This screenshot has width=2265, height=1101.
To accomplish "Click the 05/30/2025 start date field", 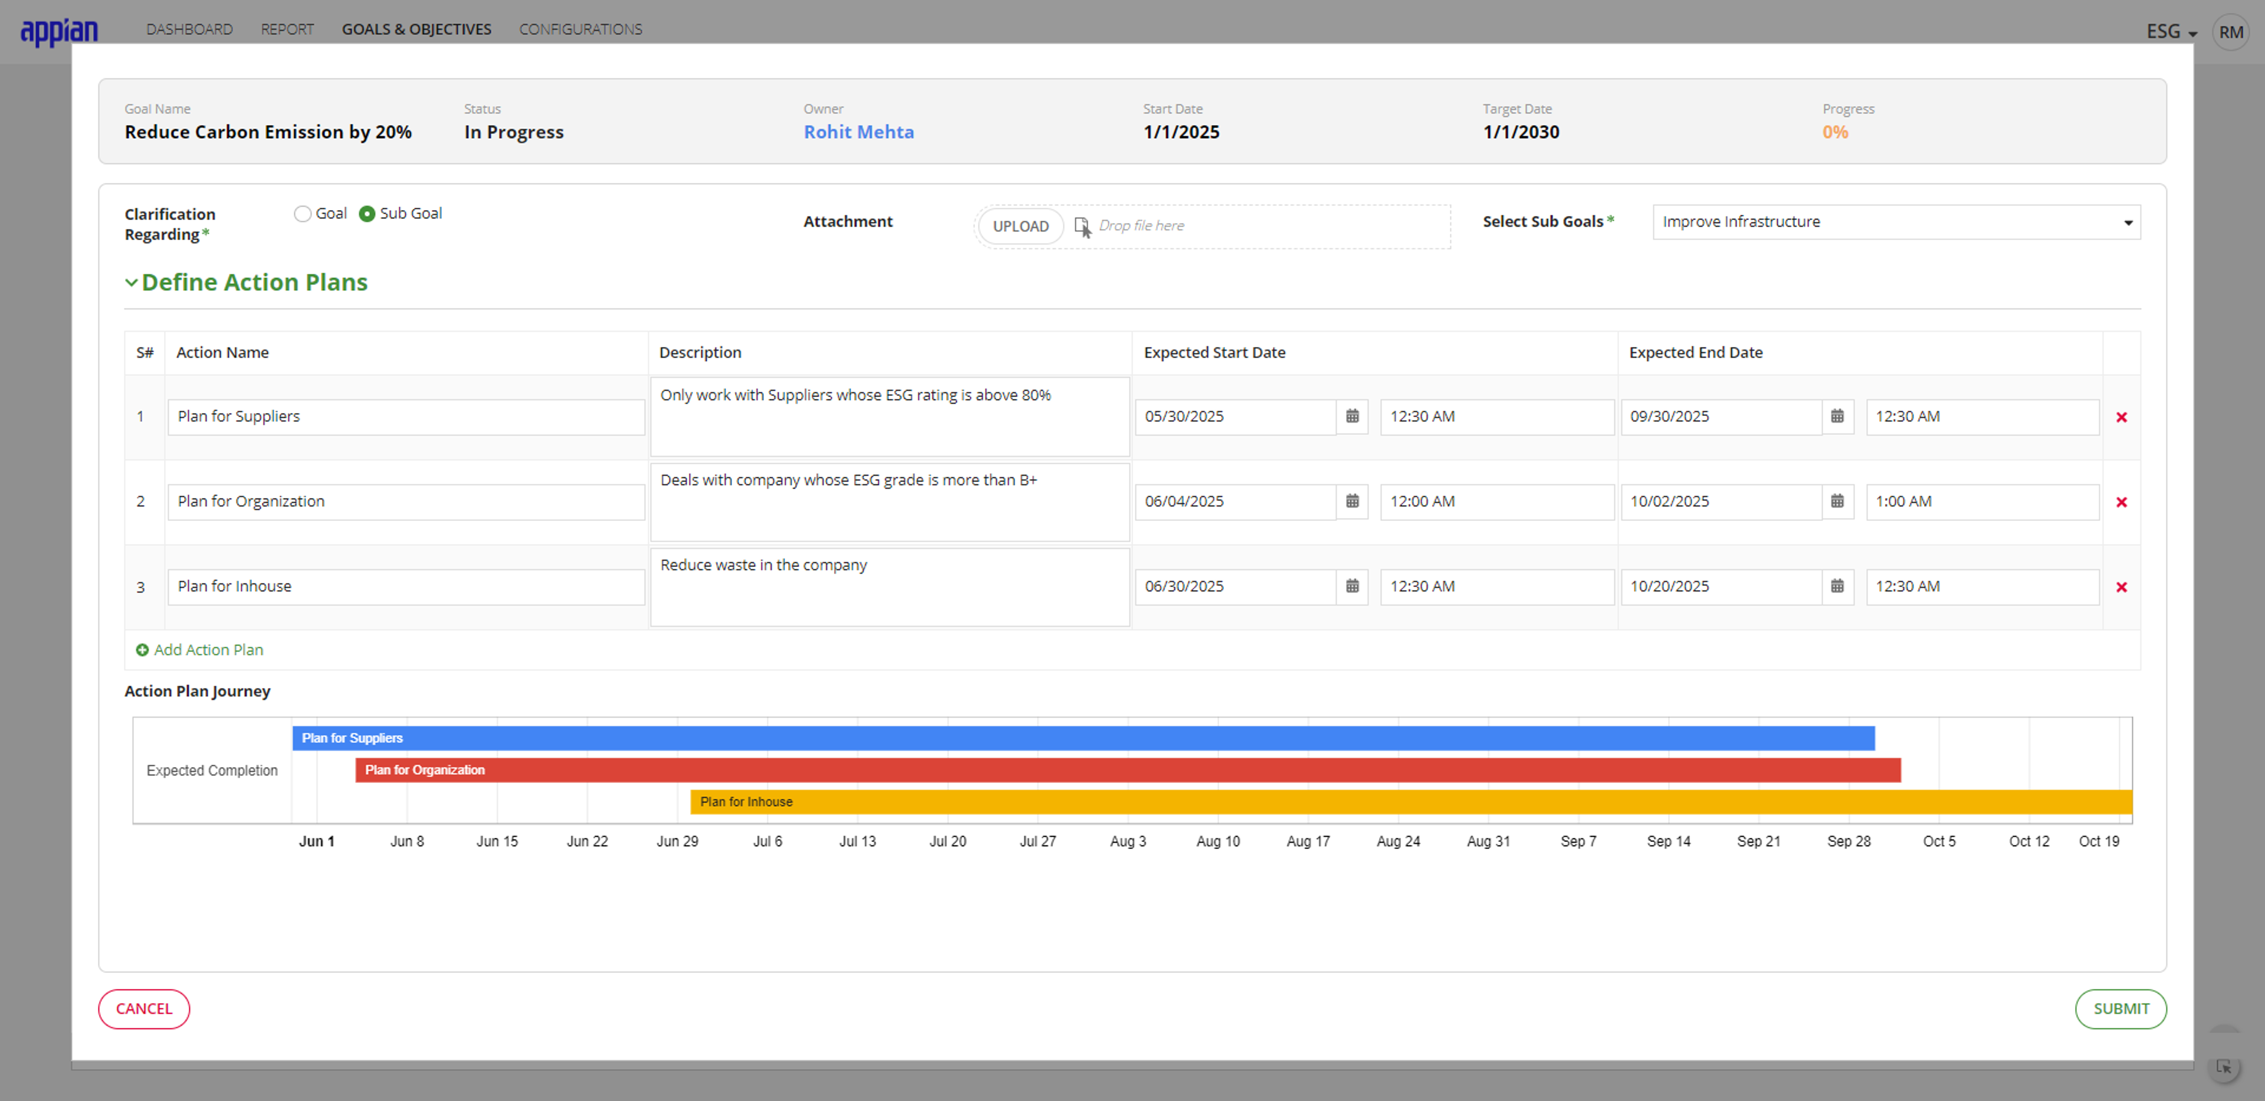I will [x=1235, y=417].
